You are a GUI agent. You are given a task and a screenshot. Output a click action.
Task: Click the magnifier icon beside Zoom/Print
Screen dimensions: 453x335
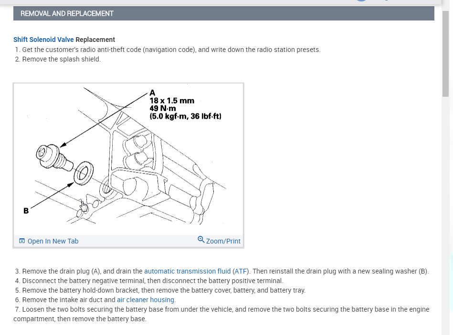click(x=201, y=240)
